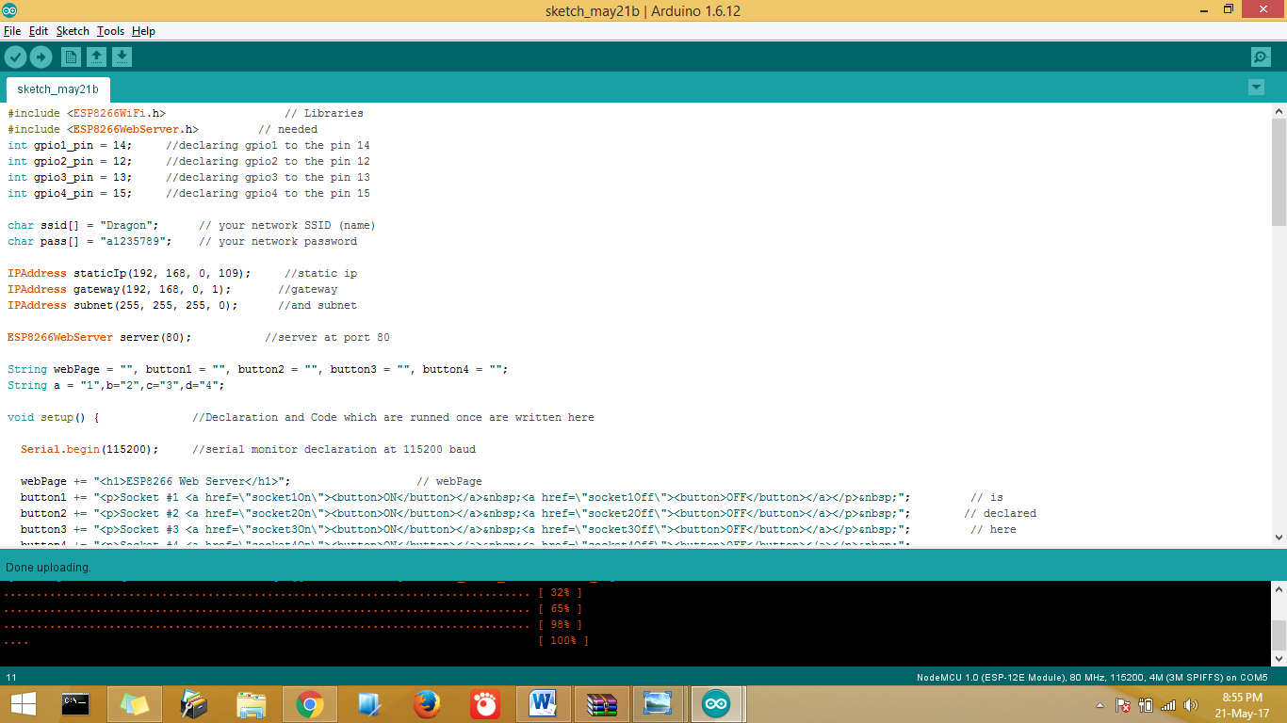
Task: Click the Action Center flag tray icon
Action: [1123, 704]
